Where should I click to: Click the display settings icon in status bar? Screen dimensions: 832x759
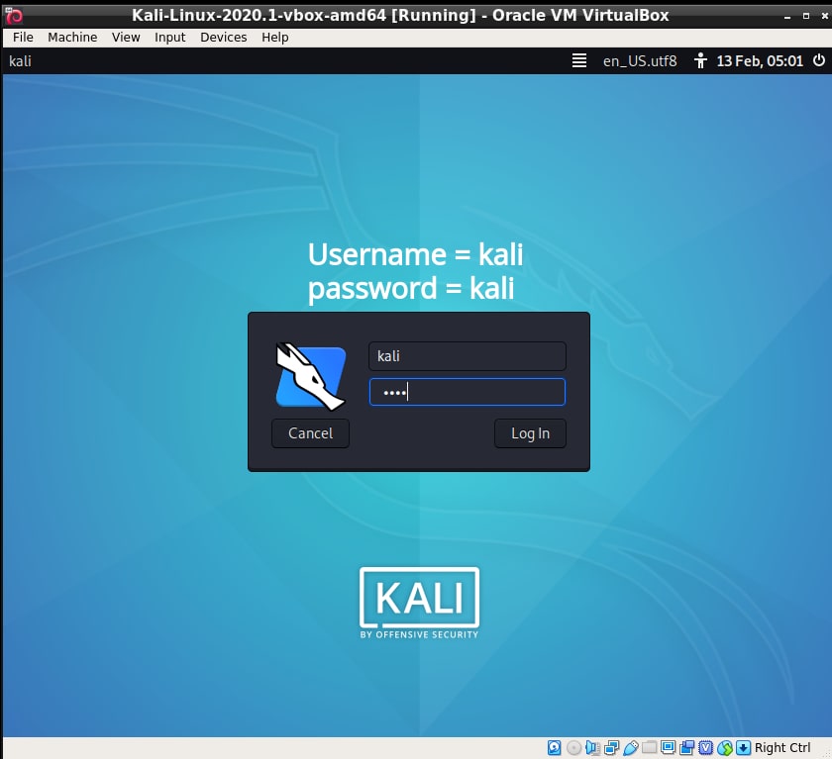pyautogui.click(x=667, y=747)
